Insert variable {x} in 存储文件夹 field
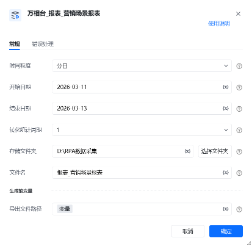The image size is (252, 246). pyautogui.click(x=187, y=151)
